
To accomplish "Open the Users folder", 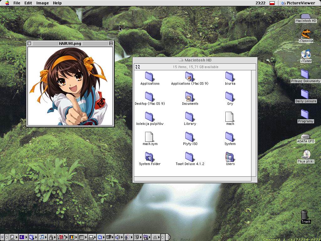I will [230, 158].
